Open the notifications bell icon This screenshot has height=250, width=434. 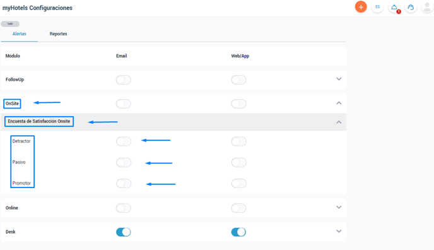coord(394,7)
